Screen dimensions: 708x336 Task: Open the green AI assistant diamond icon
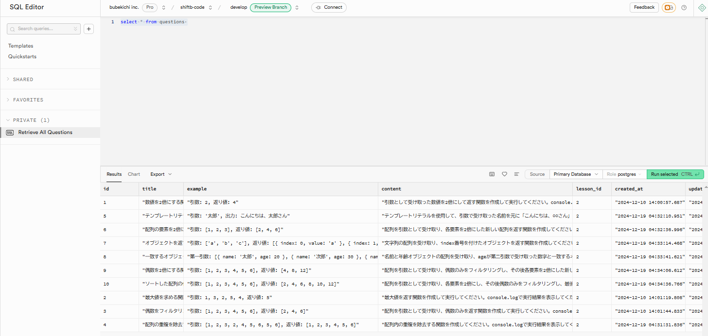click(x=701, y=8)
